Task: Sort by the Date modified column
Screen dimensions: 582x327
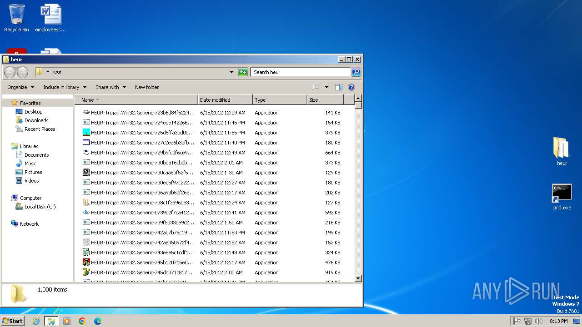Action: coord(226,100)
